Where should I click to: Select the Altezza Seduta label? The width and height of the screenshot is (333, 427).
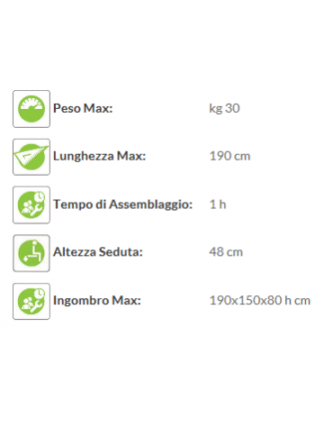(x=98, y=252)
